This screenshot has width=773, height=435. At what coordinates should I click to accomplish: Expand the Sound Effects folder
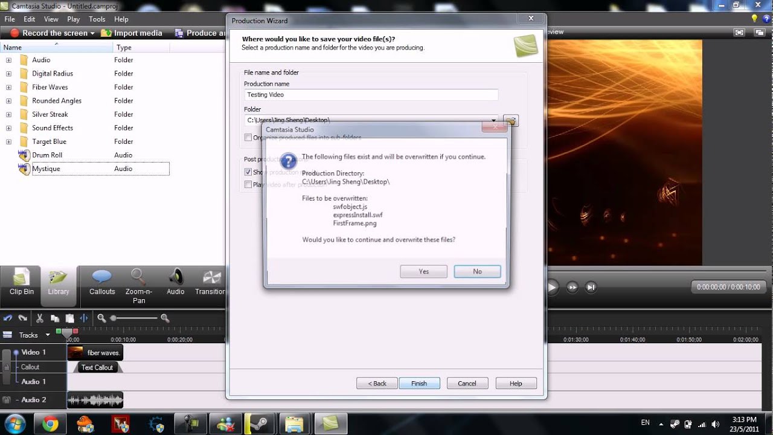pyautogui.click(x=8, y=128)
